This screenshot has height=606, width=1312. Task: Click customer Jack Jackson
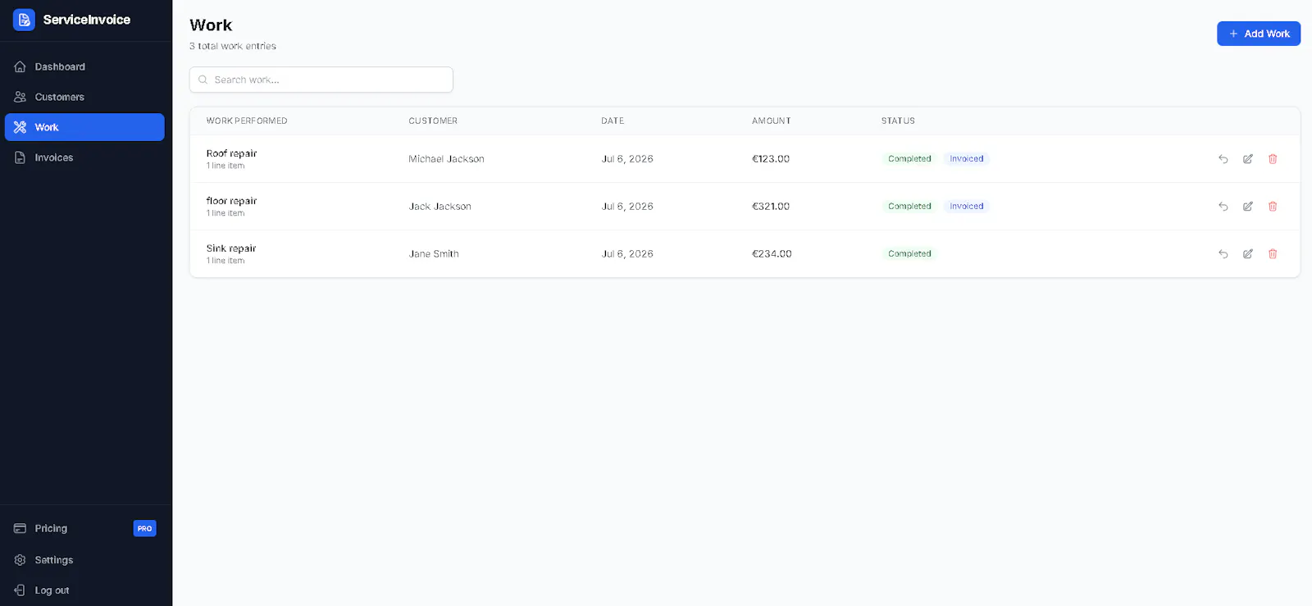[440, 207]
